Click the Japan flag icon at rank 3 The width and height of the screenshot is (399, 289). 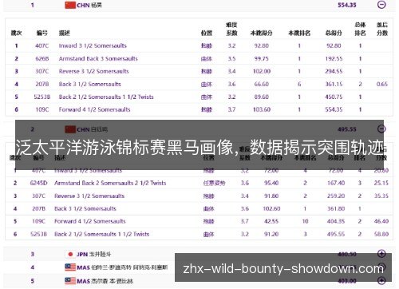click(70, 254)
